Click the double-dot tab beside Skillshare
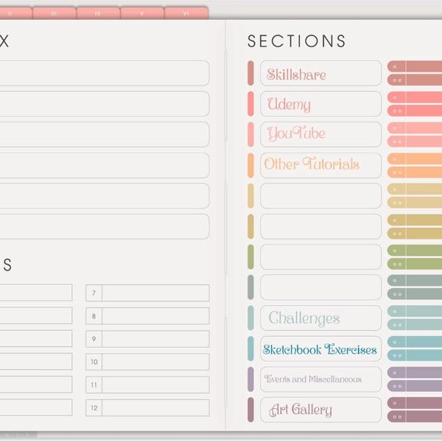The width and height of the screenshot is (442, 442). (415, 80)
